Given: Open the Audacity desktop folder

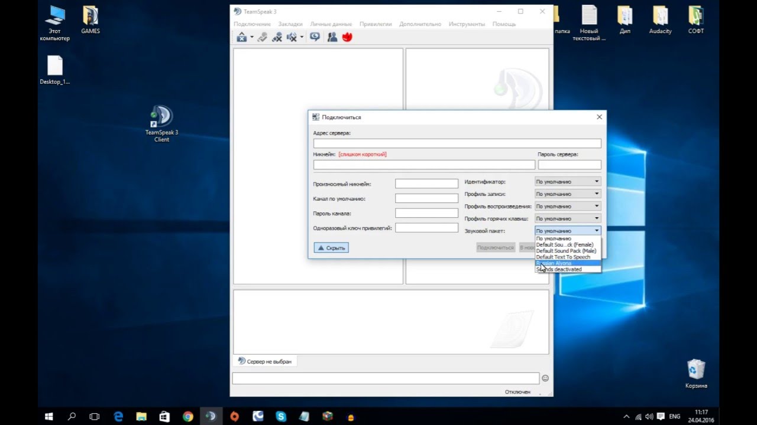Looking at the screenshot, I should pyautogui.click(x=660, y=20).
